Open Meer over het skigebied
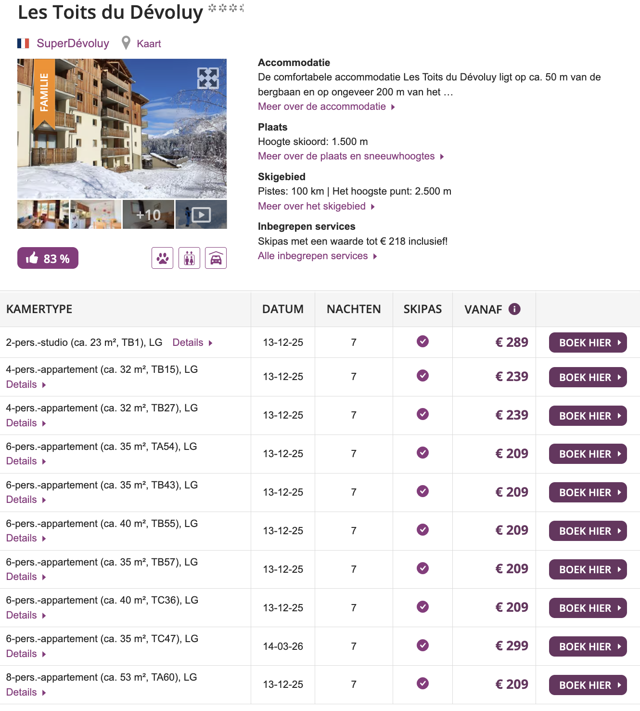640x711 pixels. tap(312, 206)
